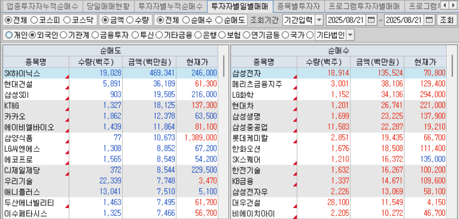Open calendar picker for start date
This screenshot has width=459, height=219.
[371, 20]
